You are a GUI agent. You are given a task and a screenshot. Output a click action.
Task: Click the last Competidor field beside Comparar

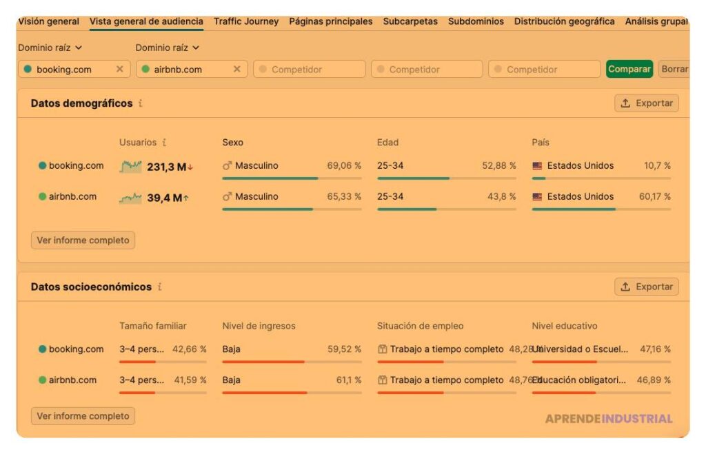pyautogui.click(x=545, y=70)
